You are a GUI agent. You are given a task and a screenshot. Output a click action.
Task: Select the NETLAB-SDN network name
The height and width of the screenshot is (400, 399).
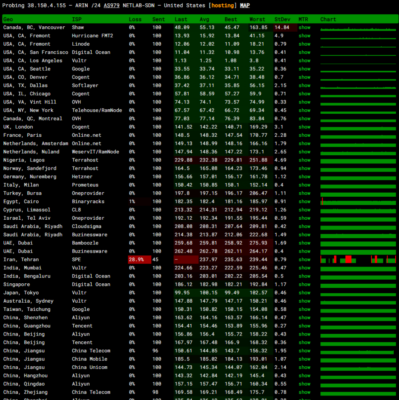pyautogui.click(x=139, y=5)
